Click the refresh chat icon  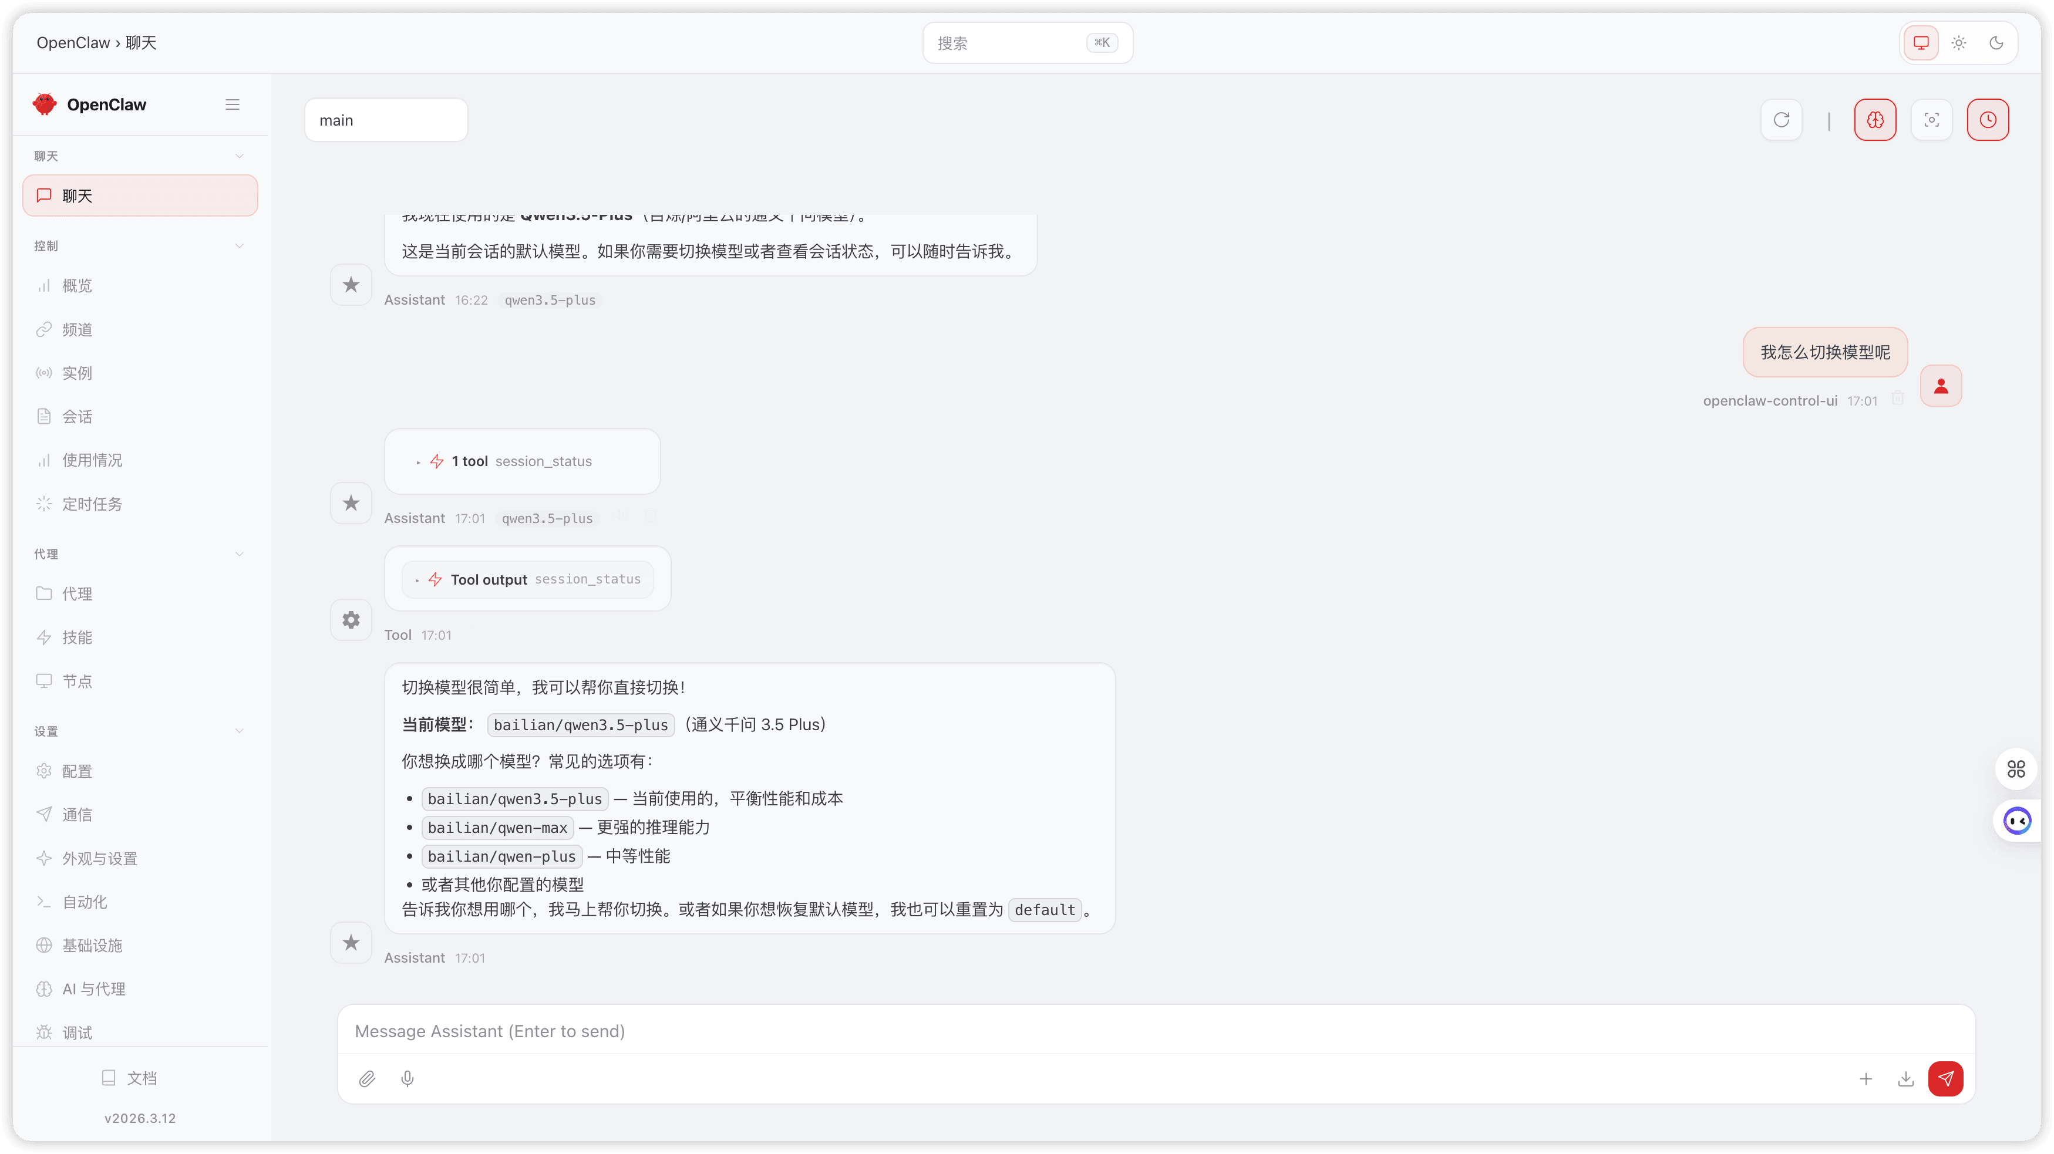[x=1780, y=120]
